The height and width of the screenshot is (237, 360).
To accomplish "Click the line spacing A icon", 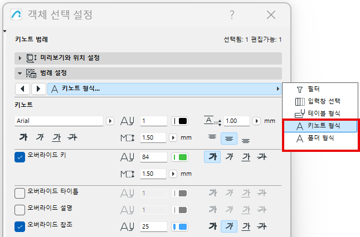I will point(213,121).
